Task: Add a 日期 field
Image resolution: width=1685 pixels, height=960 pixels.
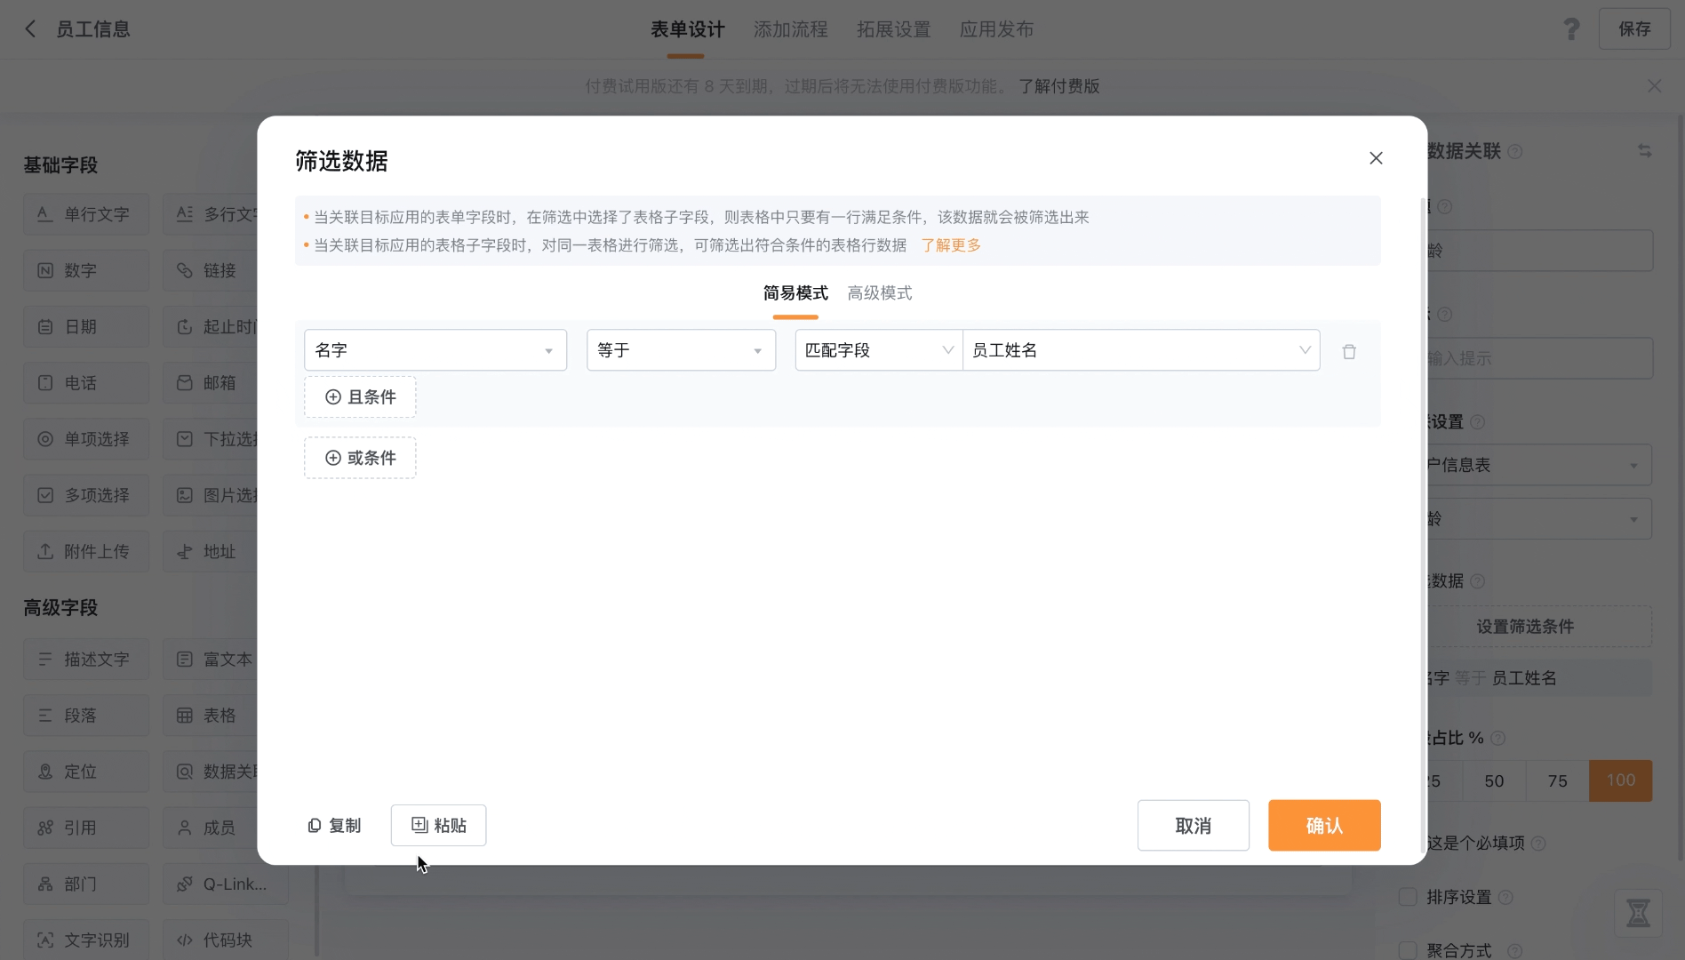Action: pyautogui.click(x=86, y=327)
